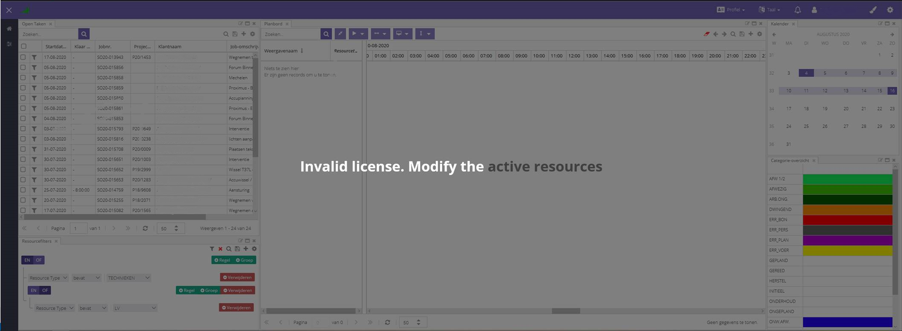Open the sliders settings icon in left sidebar

9,44
